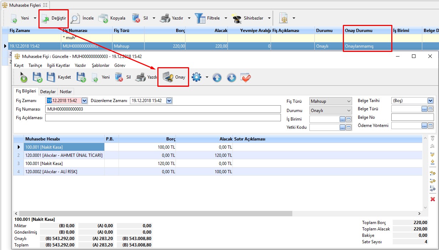Screen dimensions: 439x250
Task: Click the Kopyala copy icon
Action: [x=103, y=18]
